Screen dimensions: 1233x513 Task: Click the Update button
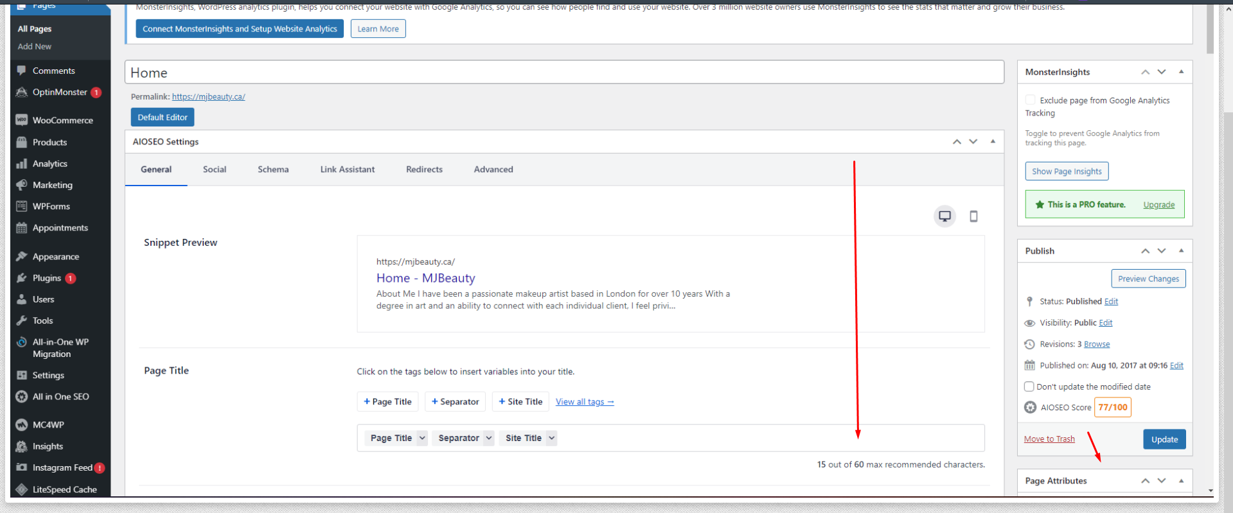pyautogui.click(x=1164, y=439)
